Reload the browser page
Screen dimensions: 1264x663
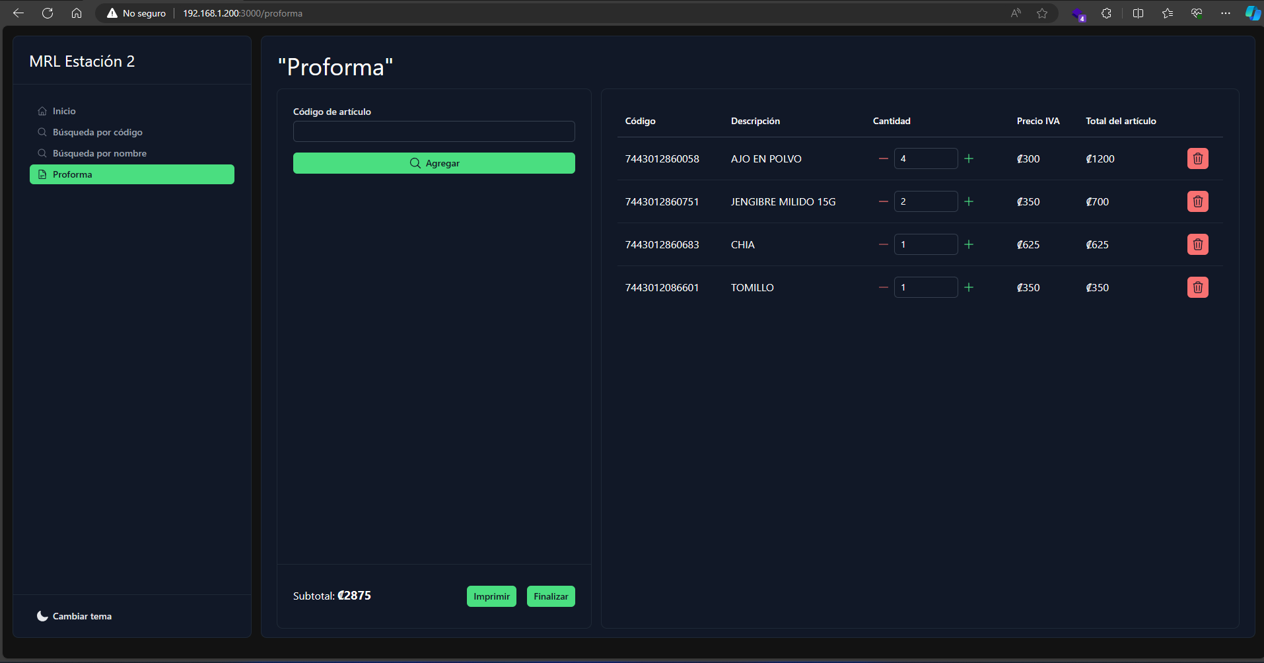[48, 13]
